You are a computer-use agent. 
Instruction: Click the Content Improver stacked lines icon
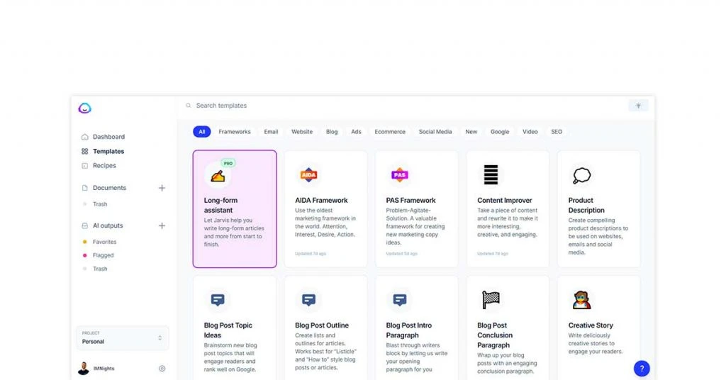[x=491, y=175]
